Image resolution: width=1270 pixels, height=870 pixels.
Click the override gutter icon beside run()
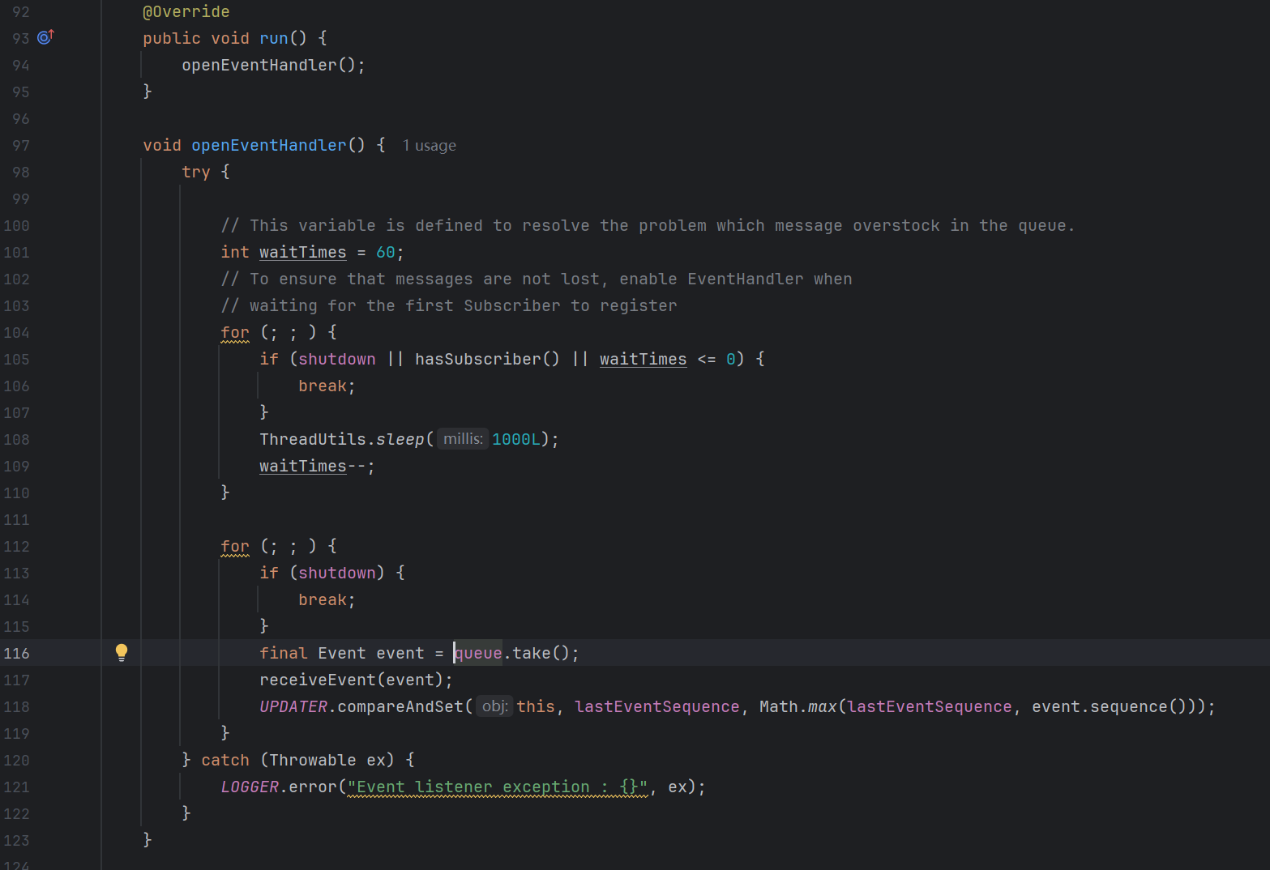pos(45,37)
